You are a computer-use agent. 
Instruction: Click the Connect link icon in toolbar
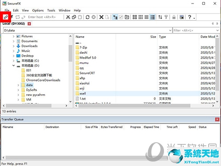6,17
